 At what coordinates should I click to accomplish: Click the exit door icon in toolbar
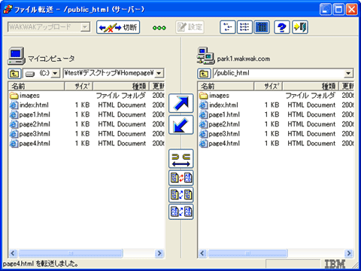pyautogui.click(x=300, y=27)
